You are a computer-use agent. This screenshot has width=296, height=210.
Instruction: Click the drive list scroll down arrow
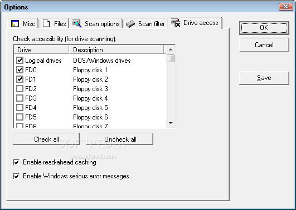pos(171,123)
